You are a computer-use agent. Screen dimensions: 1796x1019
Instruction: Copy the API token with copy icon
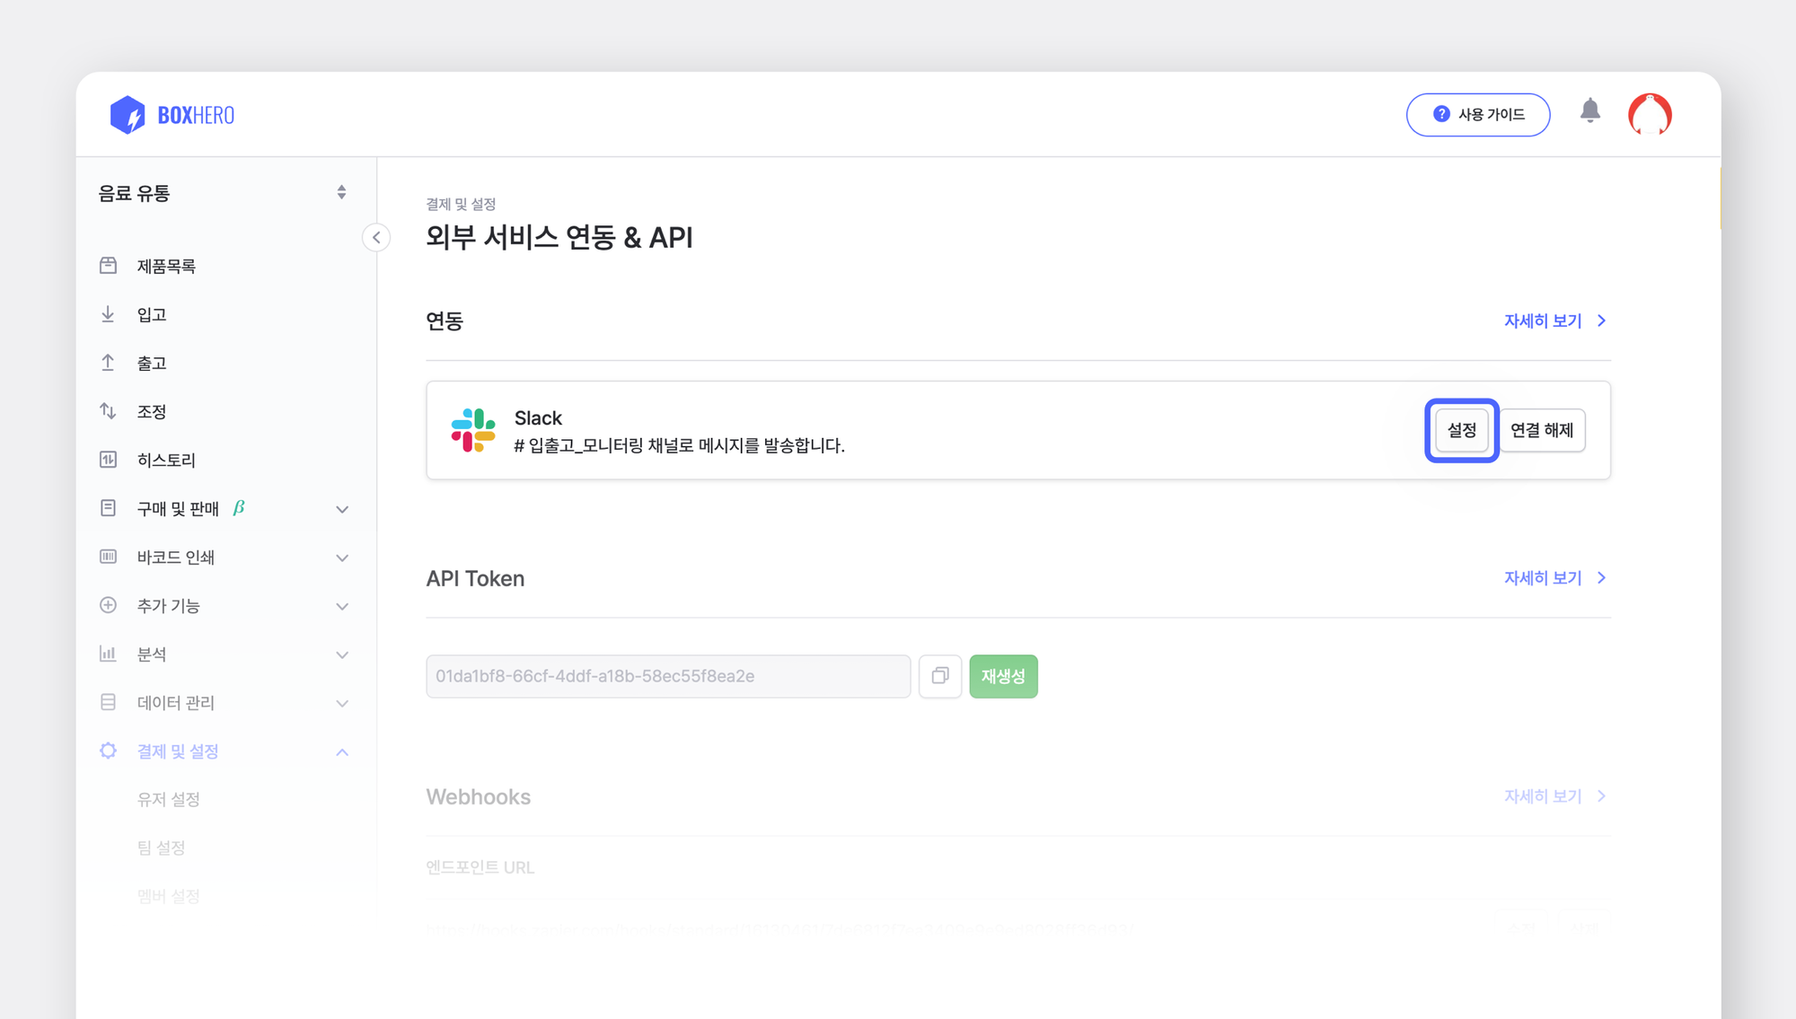point(940,676)
